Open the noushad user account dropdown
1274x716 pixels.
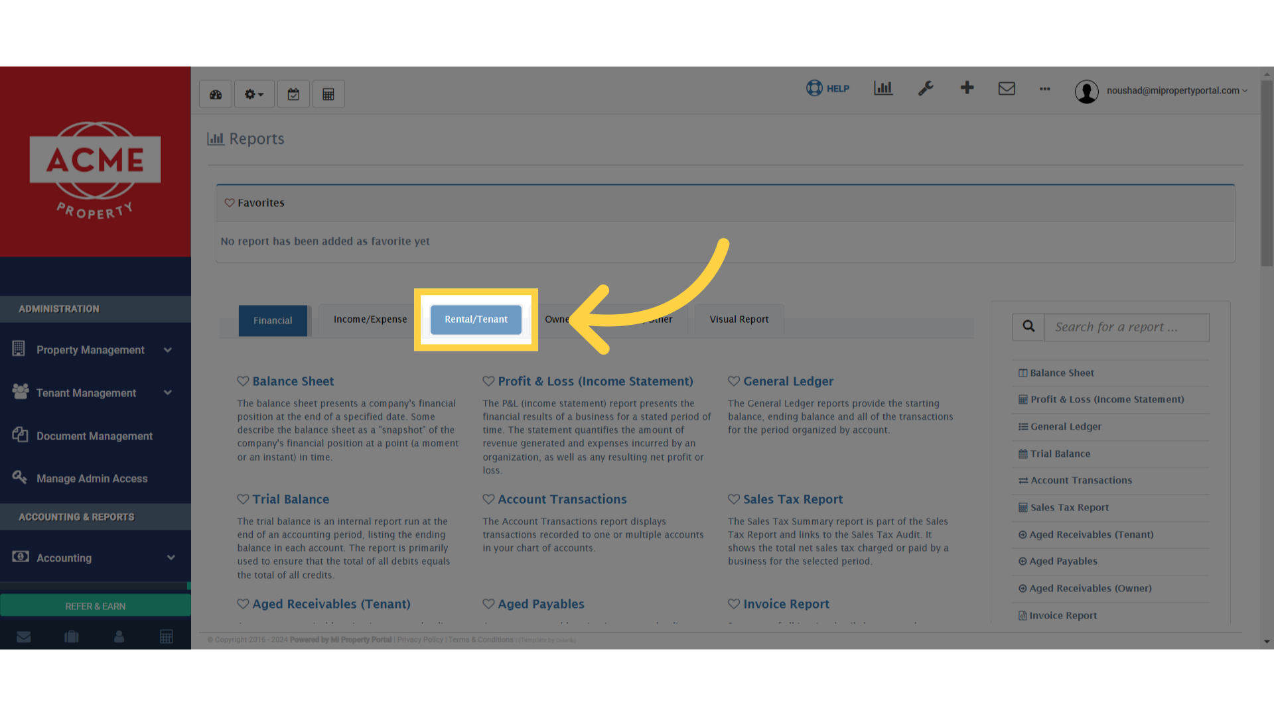pyautogui.click(x=1177, y=91)
